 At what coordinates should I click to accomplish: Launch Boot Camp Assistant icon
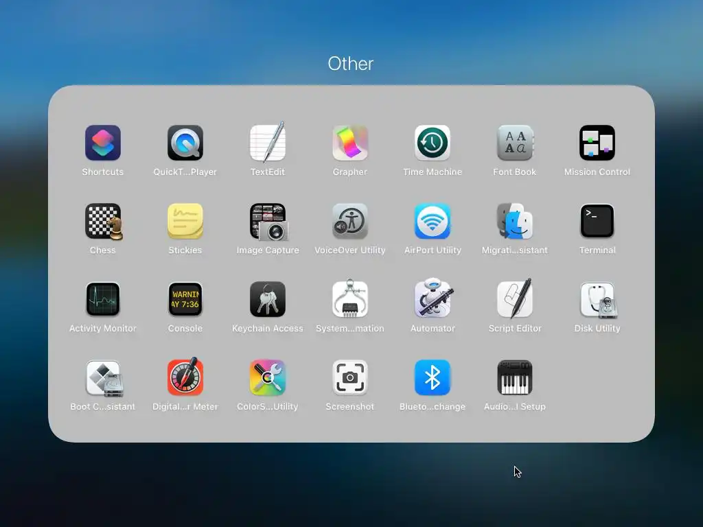pyautogui.click(x=104, y=378)
